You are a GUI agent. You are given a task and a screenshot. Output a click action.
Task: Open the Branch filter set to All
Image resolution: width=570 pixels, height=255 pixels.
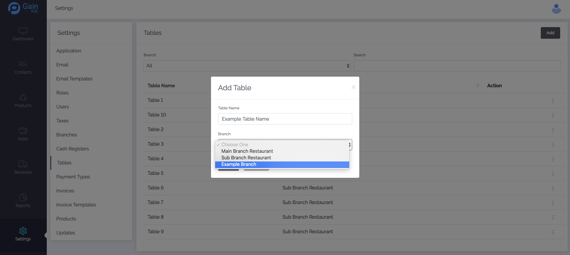[x=247, y=66]
